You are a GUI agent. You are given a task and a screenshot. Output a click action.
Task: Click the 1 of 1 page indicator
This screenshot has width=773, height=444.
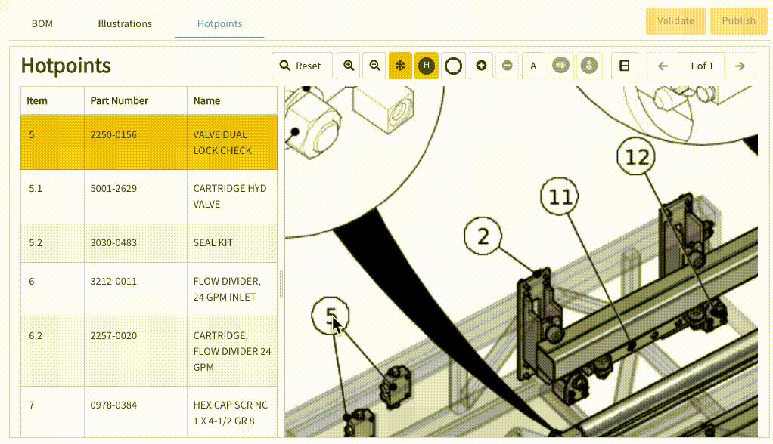701,66
